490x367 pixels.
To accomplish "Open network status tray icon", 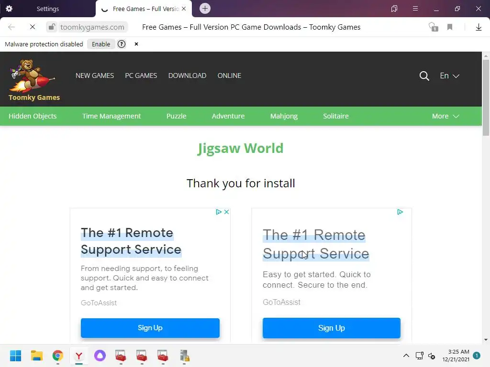I will (x=419, y=356).
